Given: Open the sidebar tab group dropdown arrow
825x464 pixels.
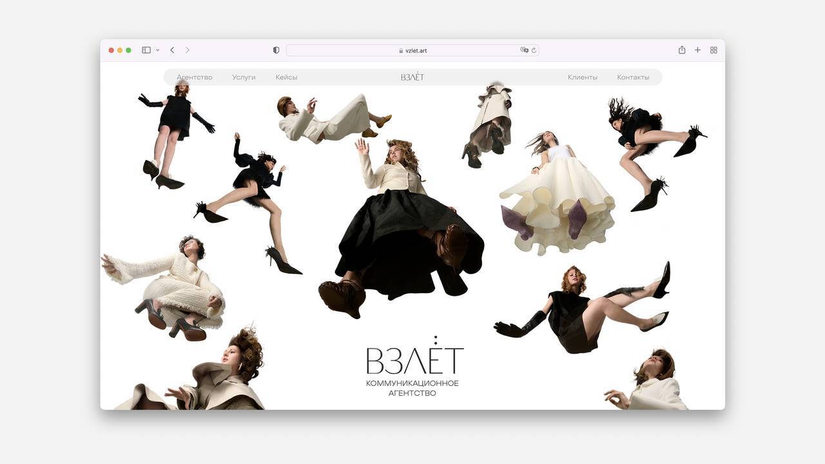Looking at the screenshot, I should pos(157,50).
